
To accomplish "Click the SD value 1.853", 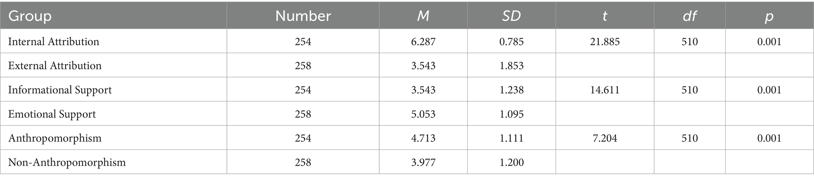I will 512,66.
